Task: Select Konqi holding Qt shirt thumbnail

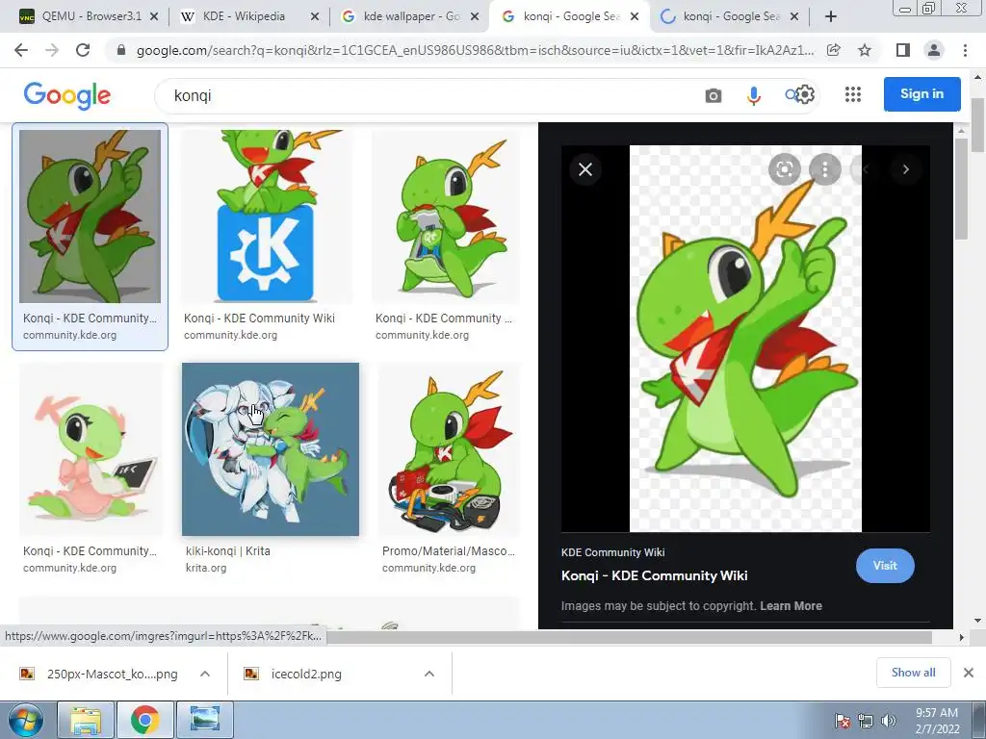Action: coord(447,217)
